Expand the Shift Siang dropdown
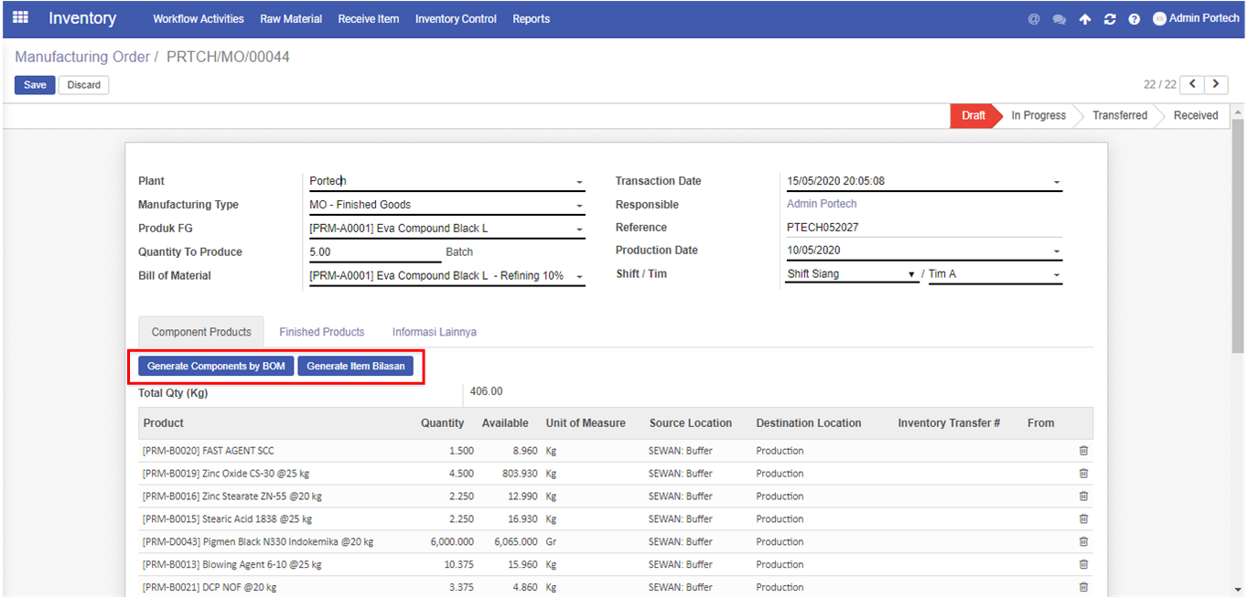The width and height of the screenshot is (1248, 598). [910, 274]
